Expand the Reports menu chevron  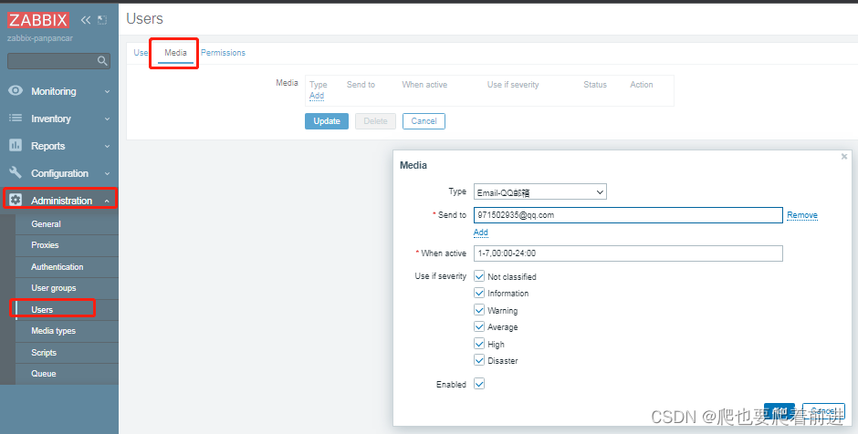click(108, 147)
